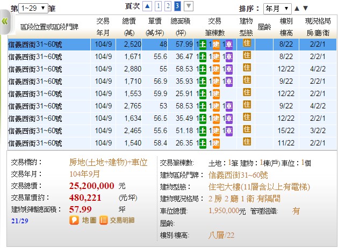Select the row with total price 2,520
This screenshot has height=248, width=338.
pos(172,45)
